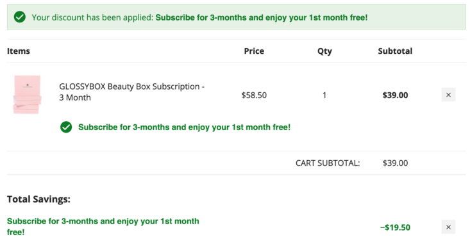
Task: Click the Subtotal column header
Action: 395,51
